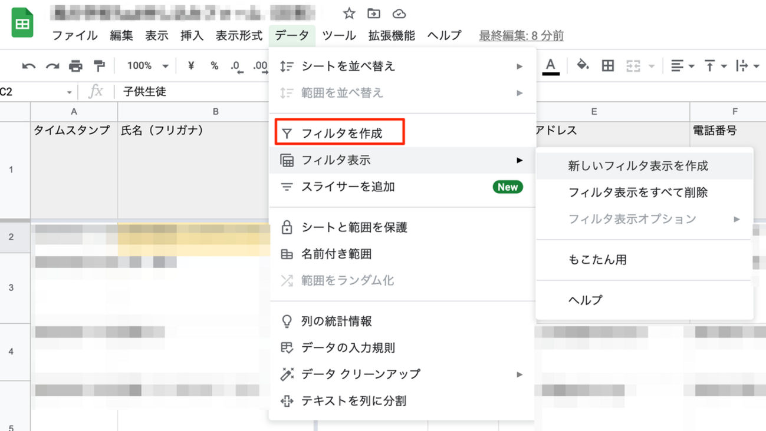Open horizontal align dropdown
The image size is (766, 431).
pos(682,66)
